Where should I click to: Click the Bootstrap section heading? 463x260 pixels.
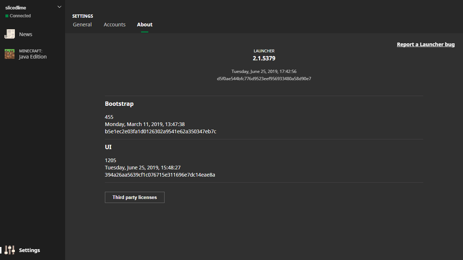click(119, 104)
